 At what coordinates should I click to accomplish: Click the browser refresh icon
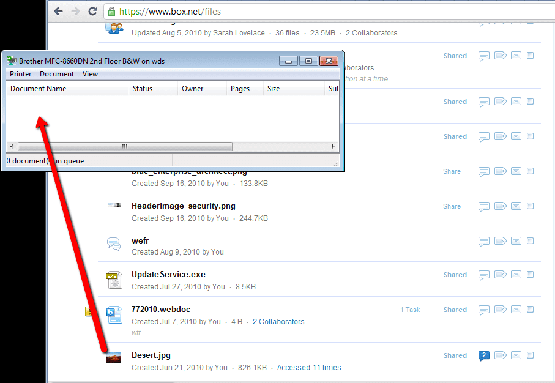point(92,11)
